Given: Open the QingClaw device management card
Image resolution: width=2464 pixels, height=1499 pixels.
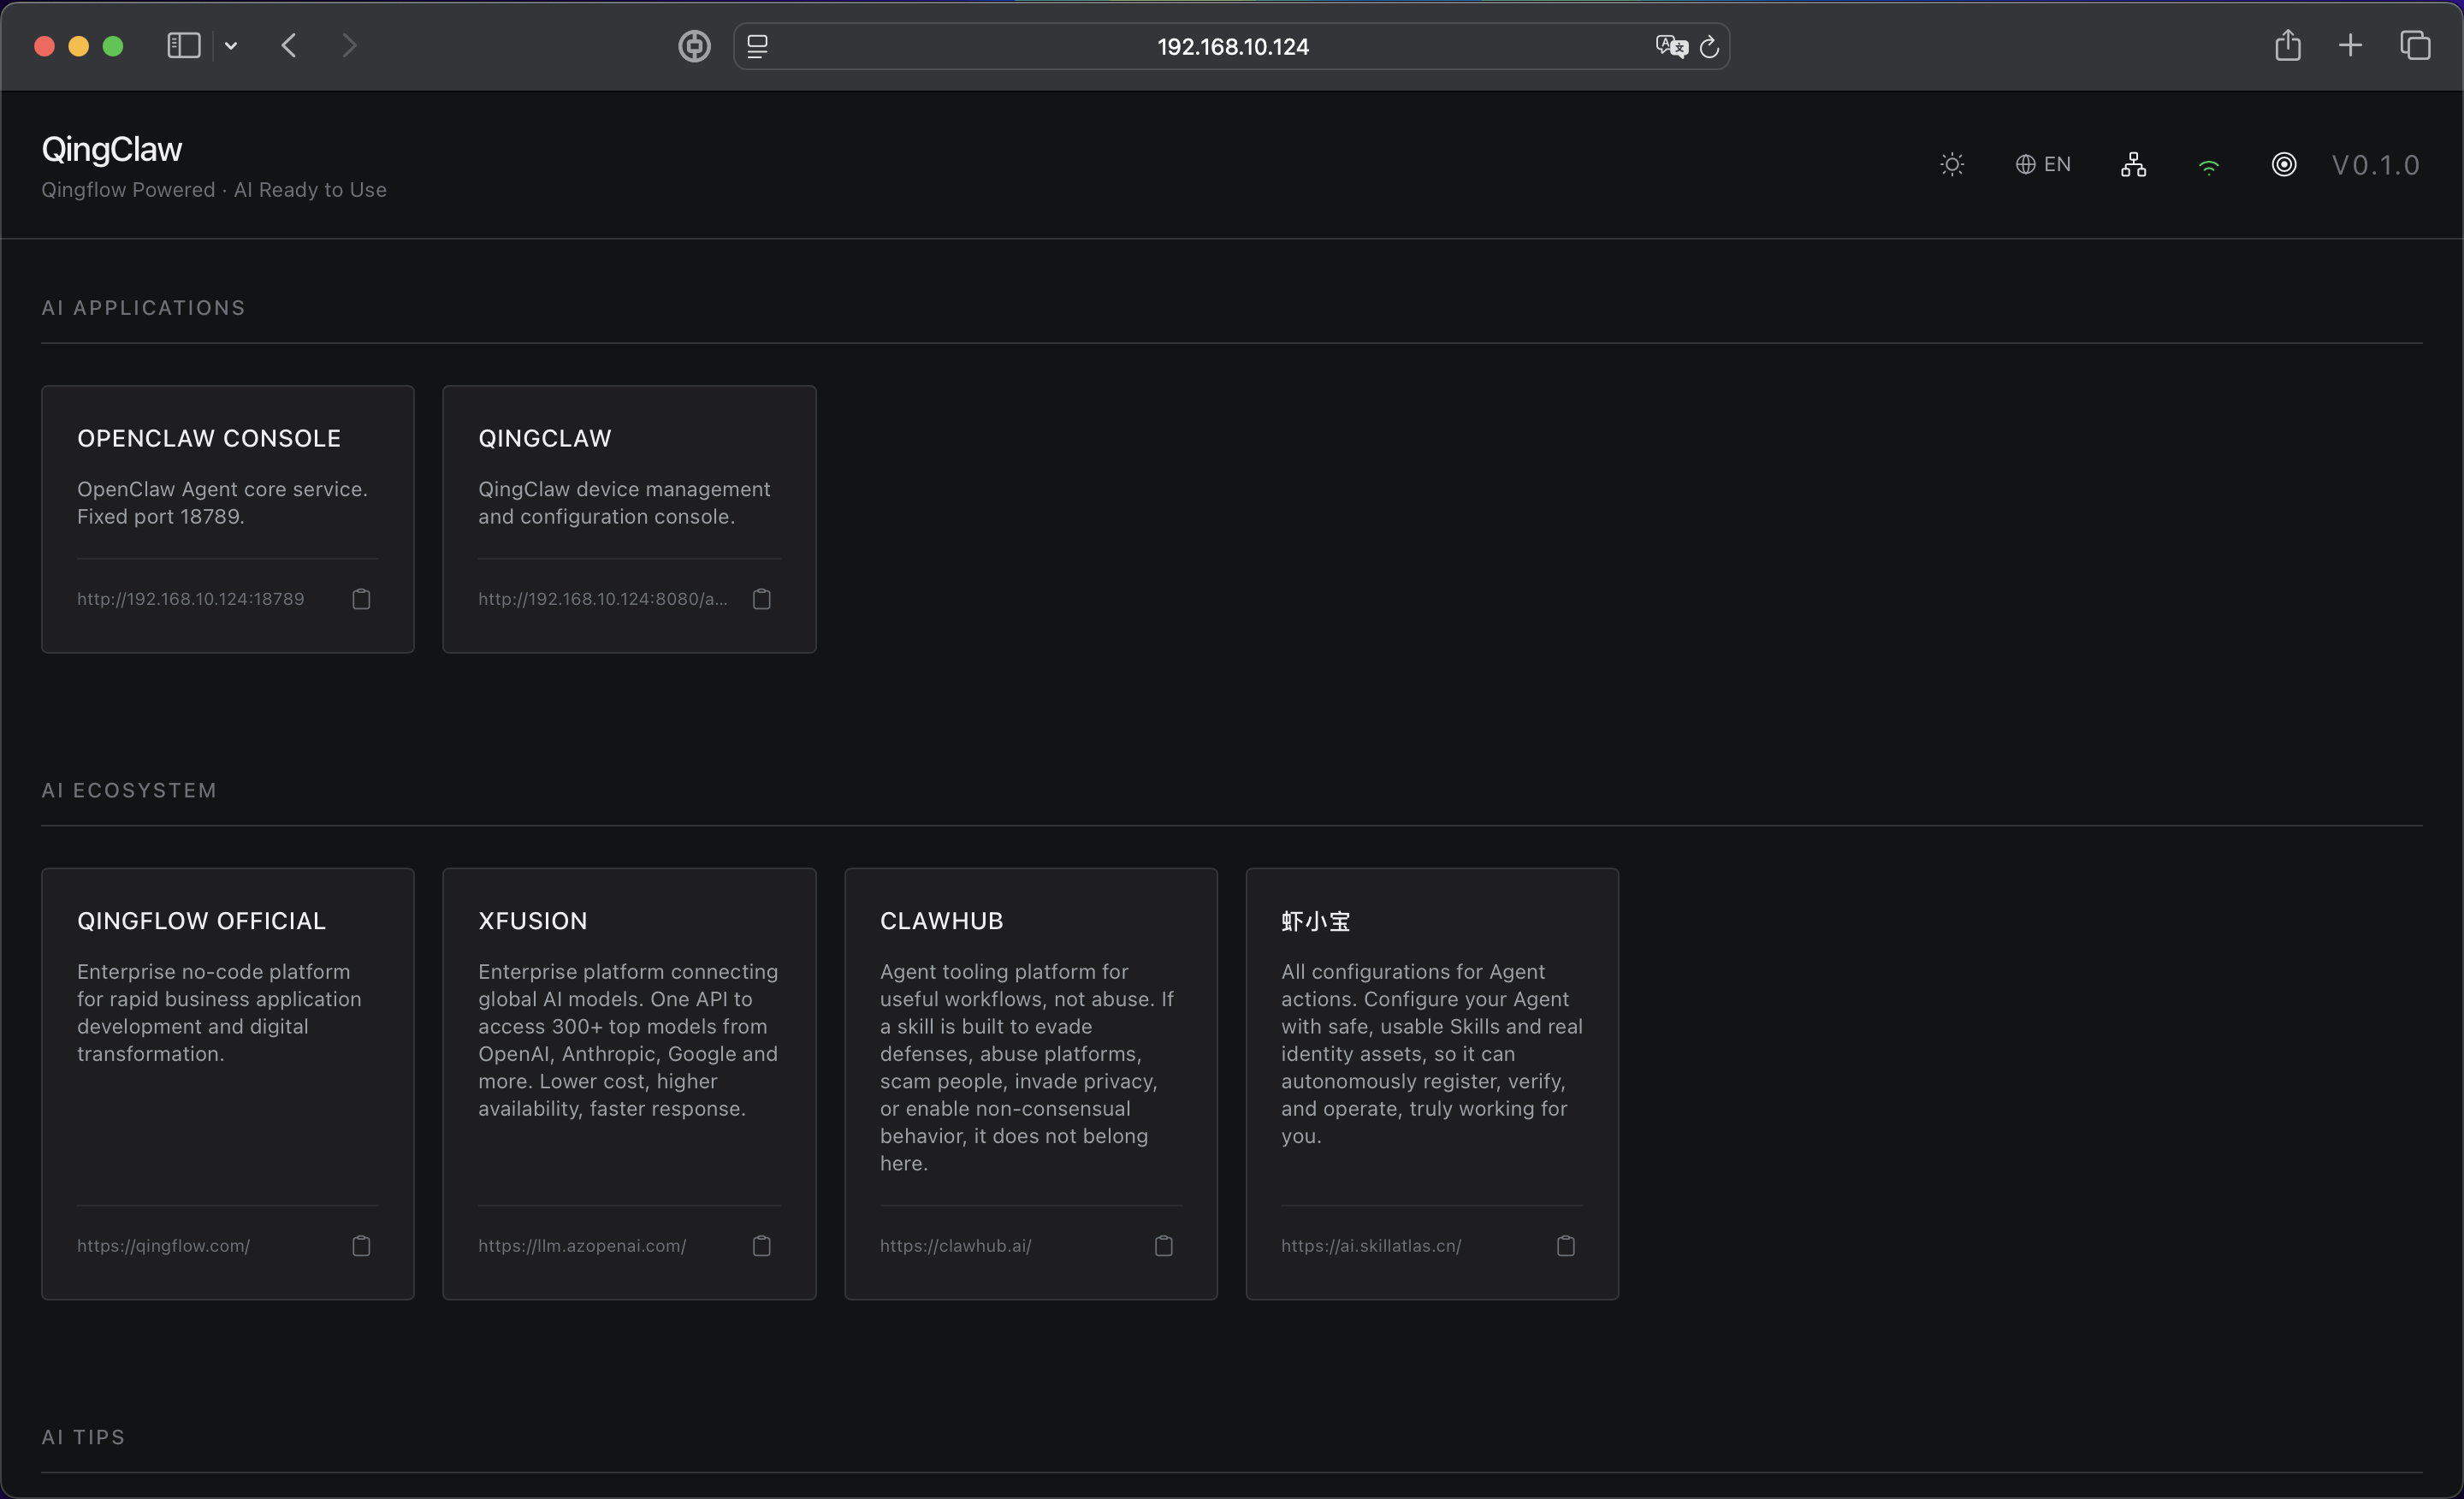Looking at the screenshot, I should pos(629,519).
